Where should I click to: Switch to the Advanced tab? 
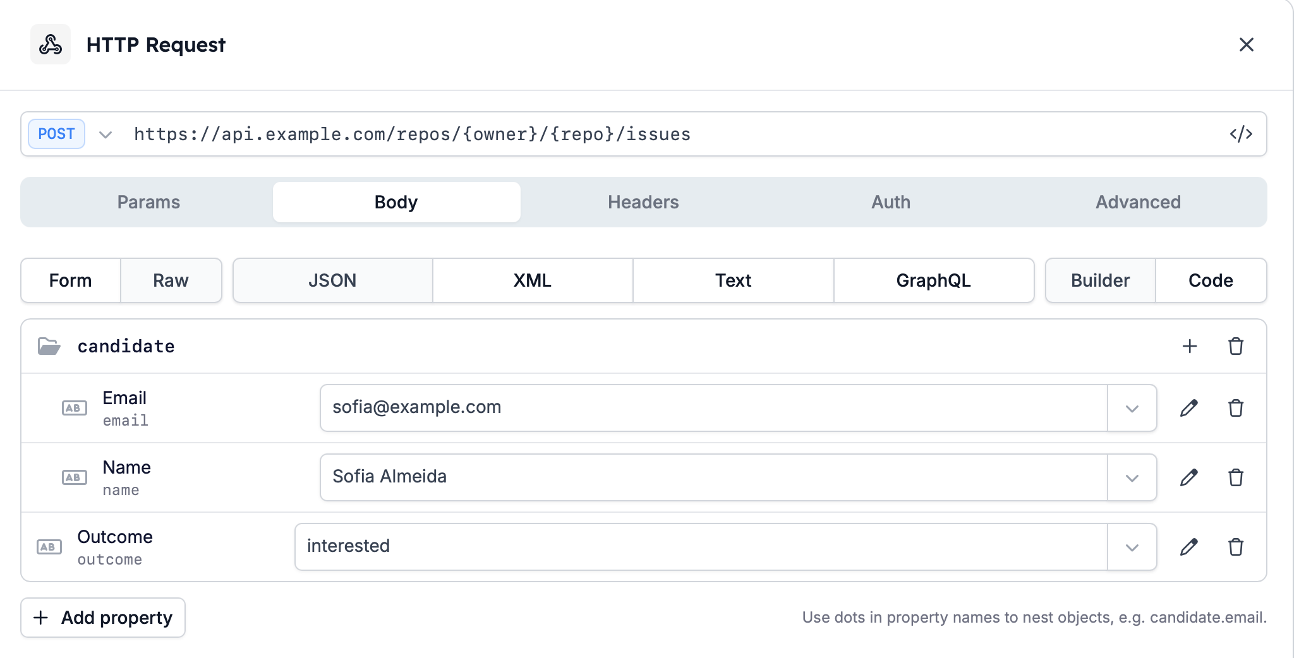[1138, 202]
